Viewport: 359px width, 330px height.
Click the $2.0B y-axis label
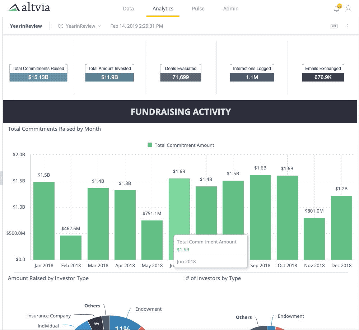tap(19, 154)
